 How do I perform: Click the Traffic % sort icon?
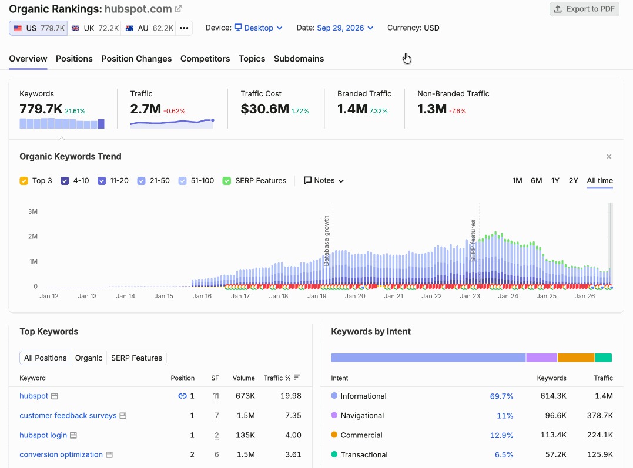(x=297, y=377)
